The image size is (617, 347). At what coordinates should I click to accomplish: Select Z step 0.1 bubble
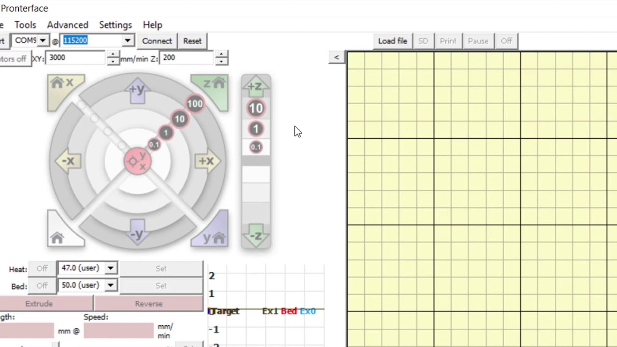point(255,147)
